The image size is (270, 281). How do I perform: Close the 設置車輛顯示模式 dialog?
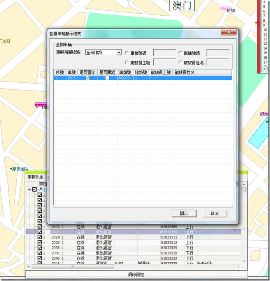(229, 32)
